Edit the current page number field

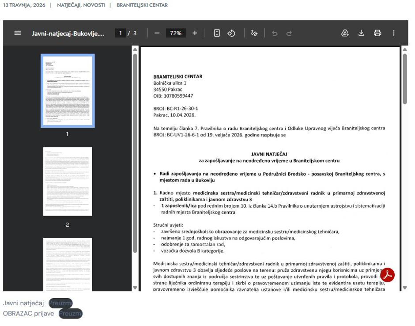click(120, 33)
